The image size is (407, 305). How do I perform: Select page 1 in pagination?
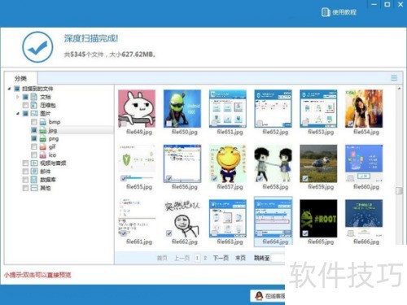[x=197, y=258]
